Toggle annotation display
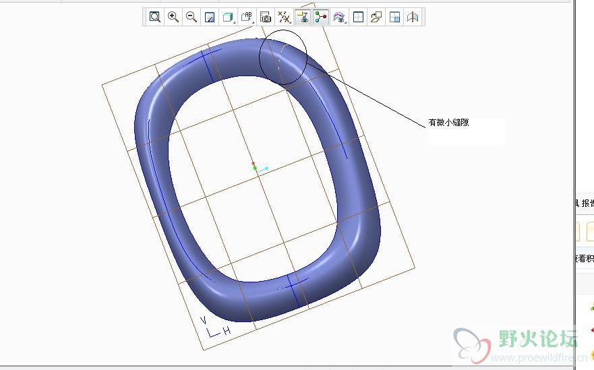The height and width of the screenshot is (370, 594). pyautogui.click(x=303, y=17)
